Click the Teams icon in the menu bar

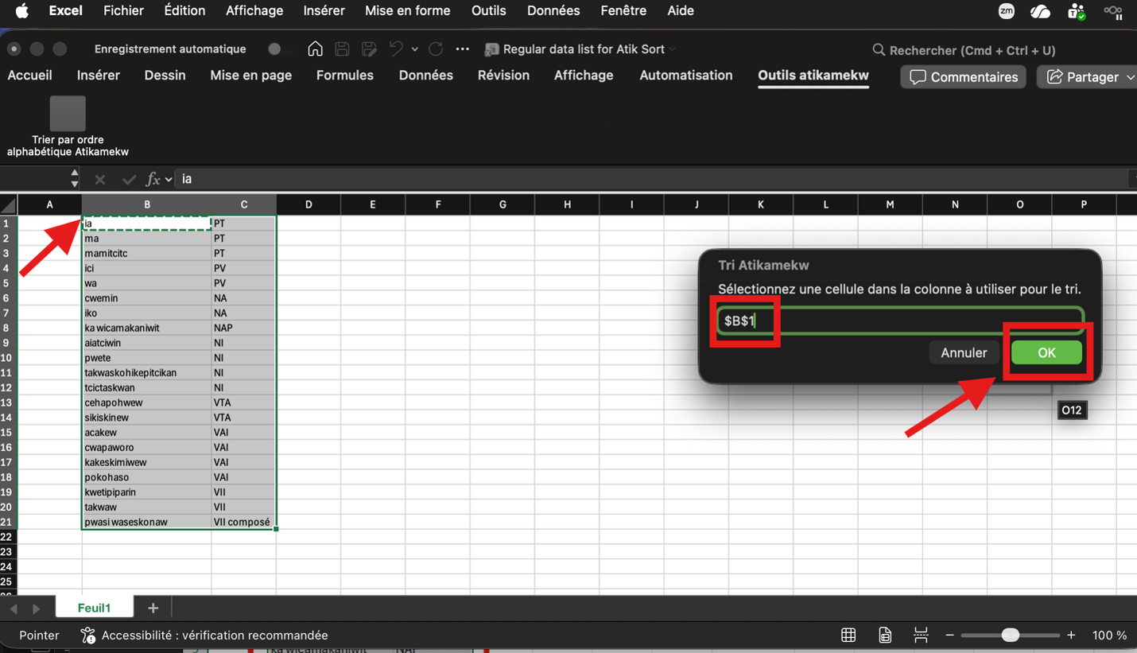(1077, 10)
